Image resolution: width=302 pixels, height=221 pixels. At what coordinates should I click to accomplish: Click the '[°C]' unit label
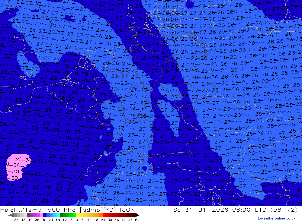click(x=110, y=210)
